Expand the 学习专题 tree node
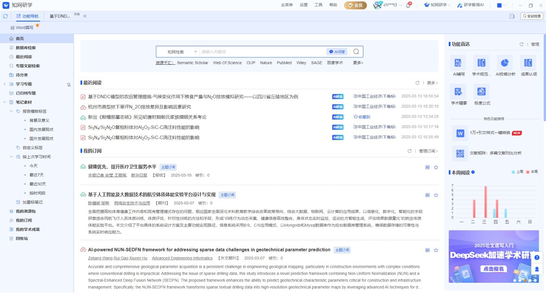Image resolution: width=546 pixels, height=293 pixels. click(x=4, y=84)
